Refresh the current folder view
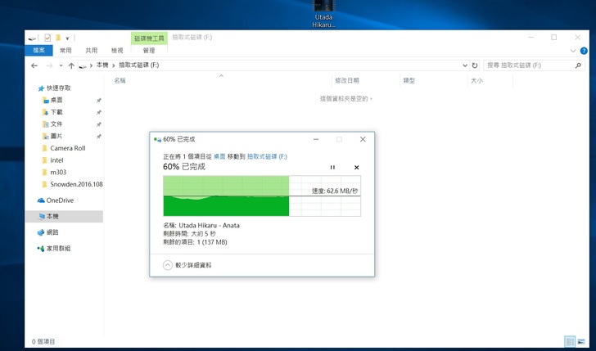596x351 pixels. 475,65
